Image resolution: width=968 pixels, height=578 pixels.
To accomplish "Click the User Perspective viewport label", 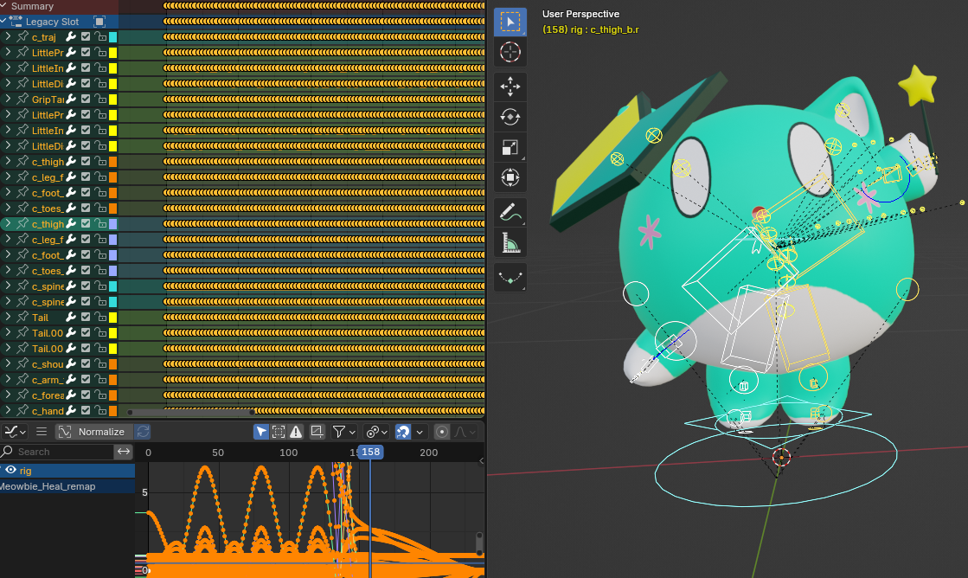I will click(580, 14).
